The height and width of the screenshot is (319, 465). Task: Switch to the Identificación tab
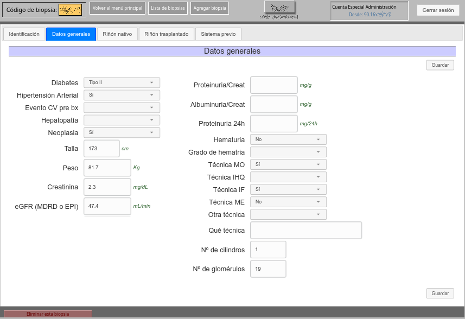pyautogui.click(x=24, y=34)
